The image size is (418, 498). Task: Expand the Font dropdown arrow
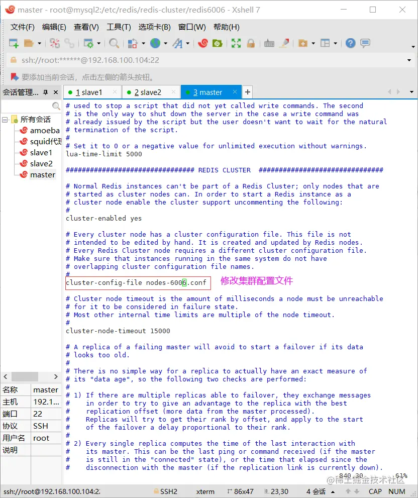pyautogui.click(x=188, y=43)
